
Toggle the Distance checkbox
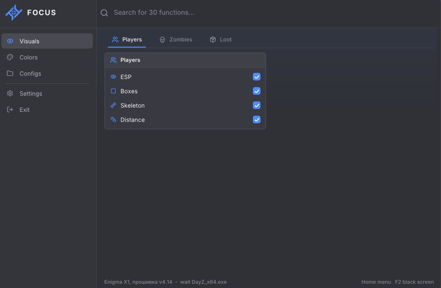pyautogui.click(x=257, y=119)
